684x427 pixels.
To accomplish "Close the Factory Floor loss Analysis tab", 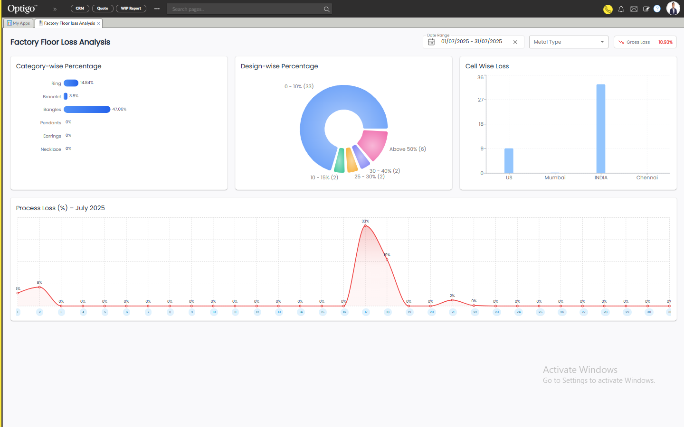I will (x=99, y=23).
